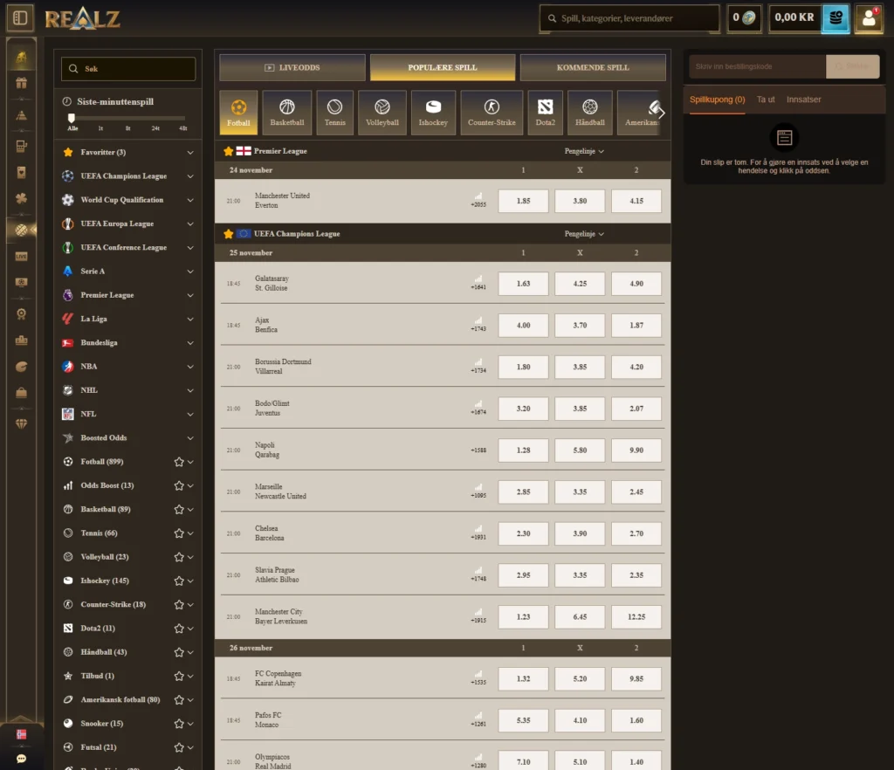
Task: Toggle favorite star for Tennis (66)
Action: (179, 533)
